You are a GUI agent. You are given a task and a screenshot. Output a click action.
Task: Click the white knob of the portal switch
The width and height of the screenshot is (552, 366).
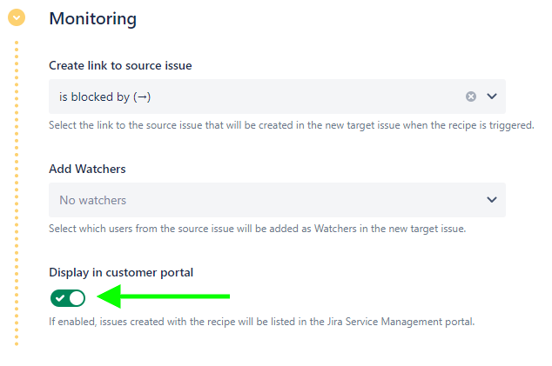point(77,298)
